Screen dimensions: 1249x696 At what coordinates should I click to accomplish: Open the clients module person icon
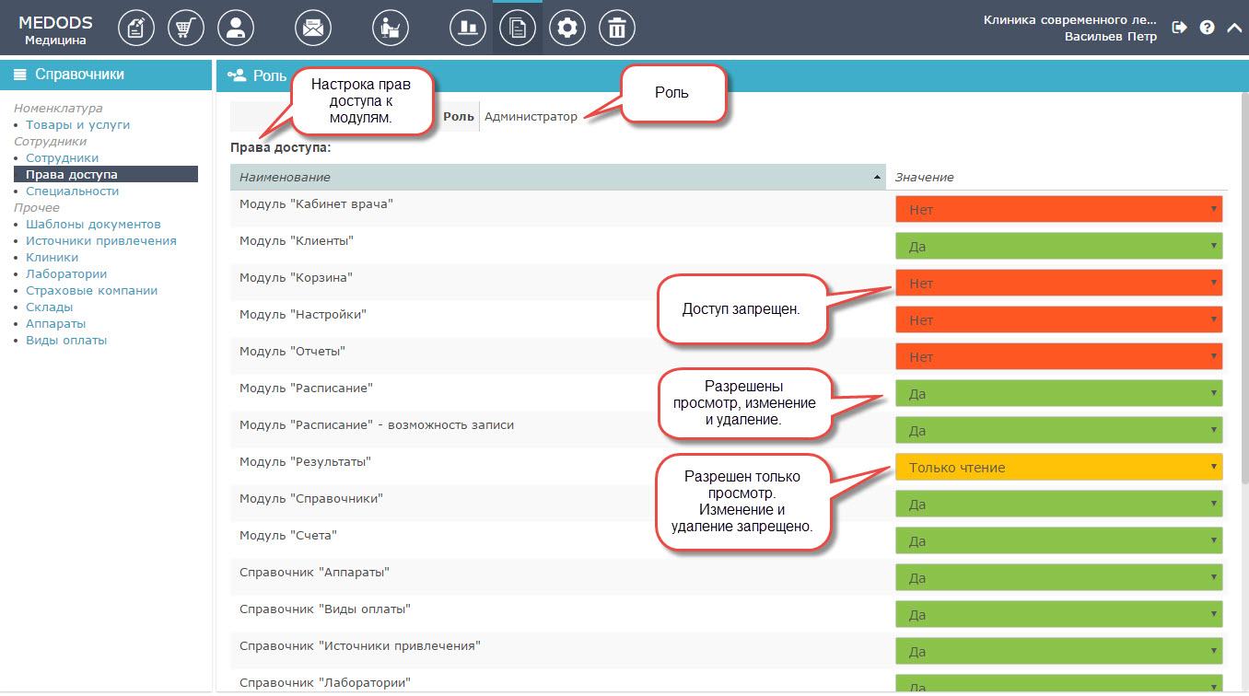(236, 28)
